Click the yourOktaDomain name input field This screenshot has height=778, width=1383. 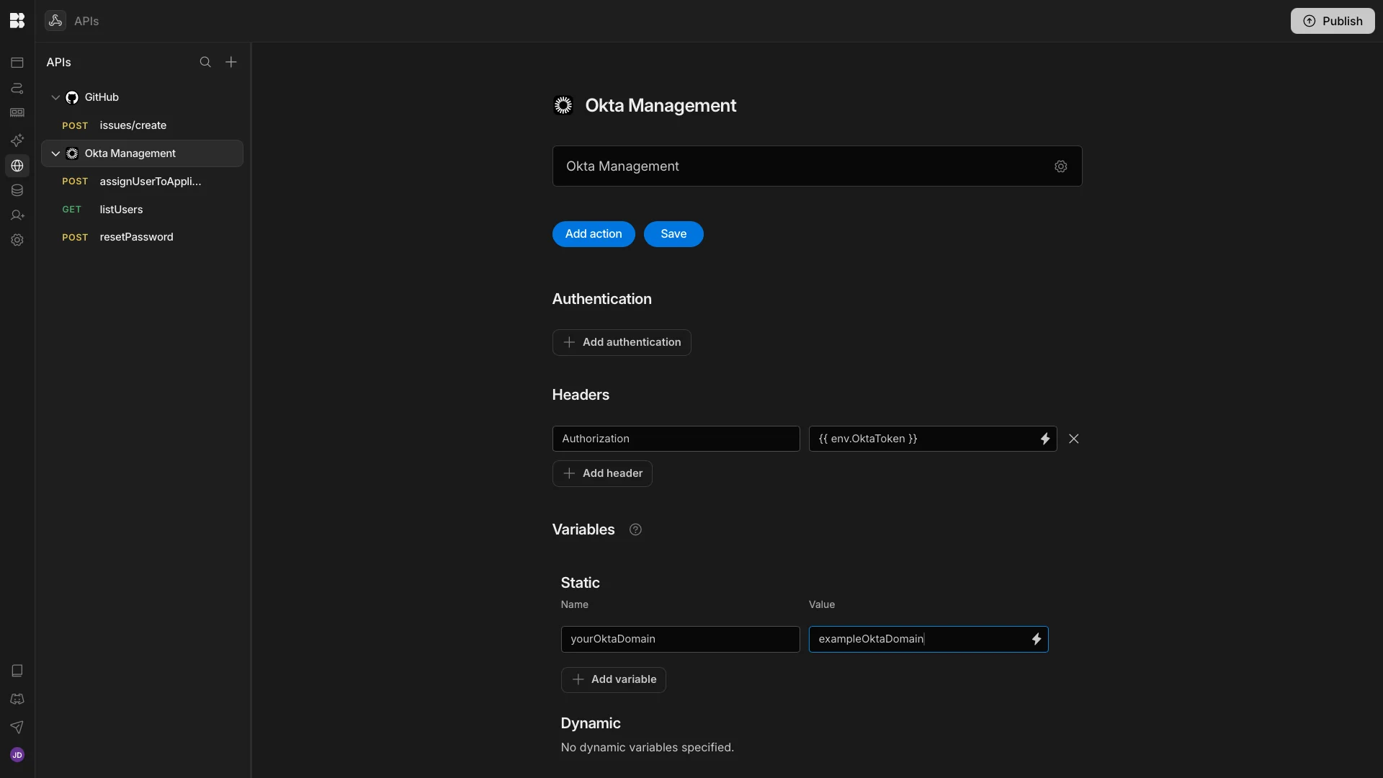[679, 639]
